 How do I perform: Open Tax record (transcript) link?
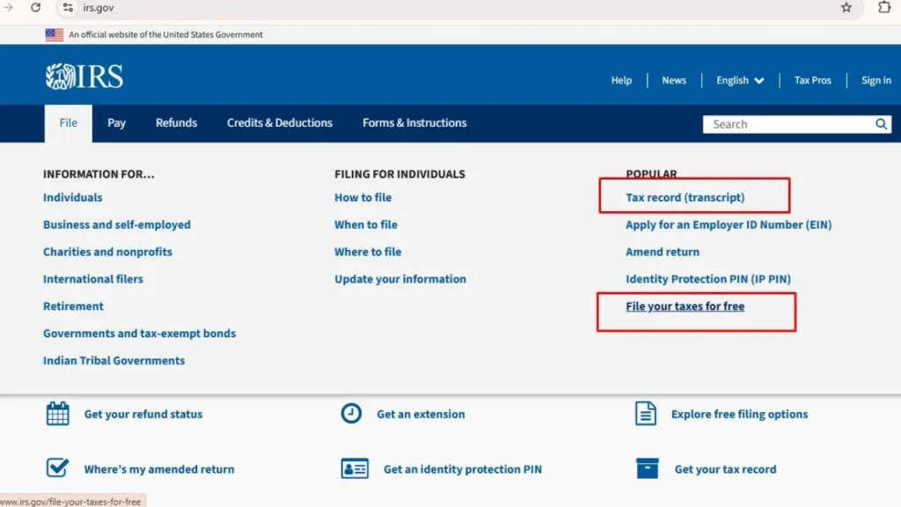(685, 197)
